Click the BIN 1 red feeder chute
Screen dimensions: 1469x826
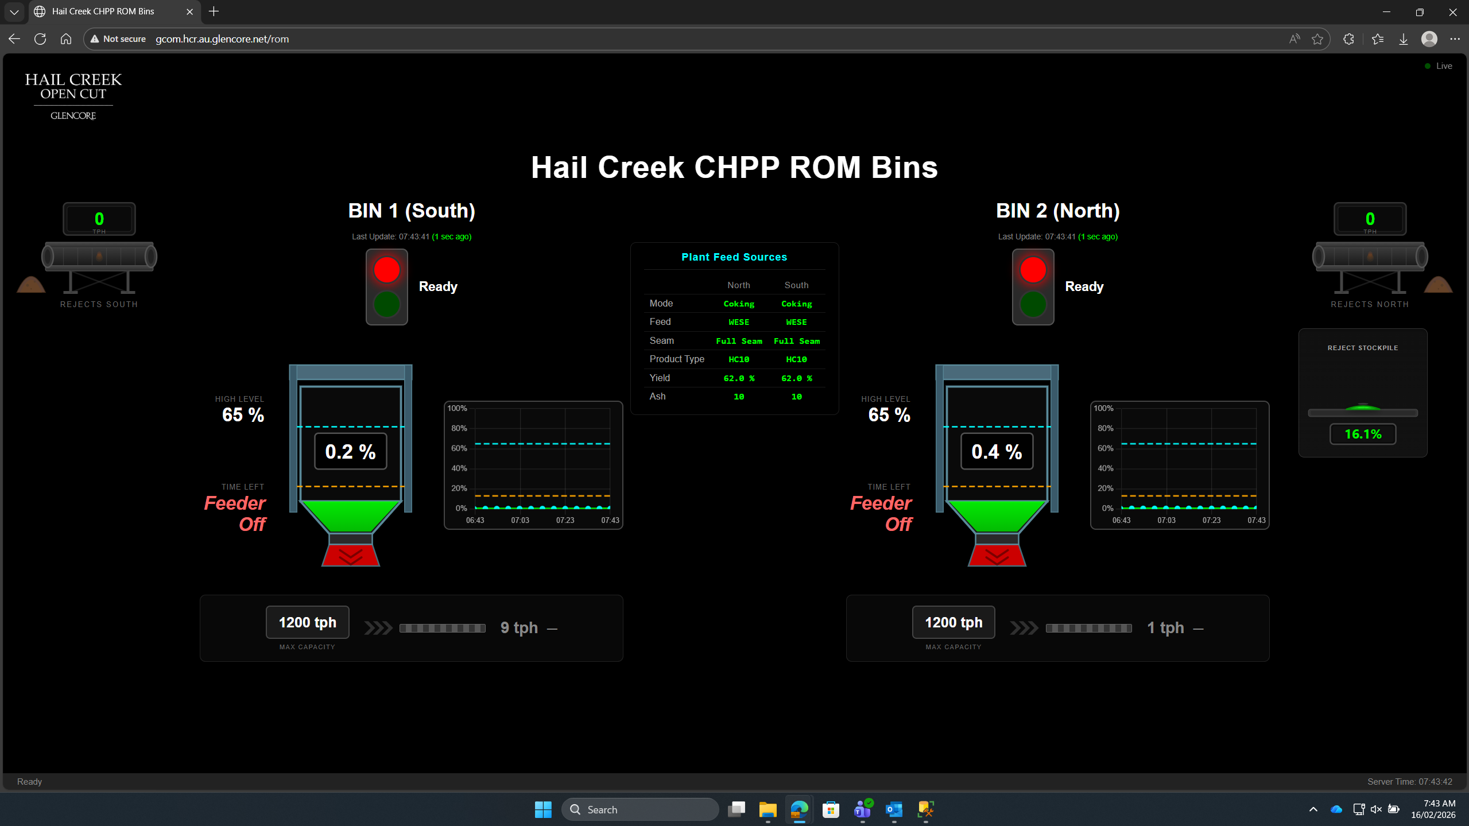[350, 555]
